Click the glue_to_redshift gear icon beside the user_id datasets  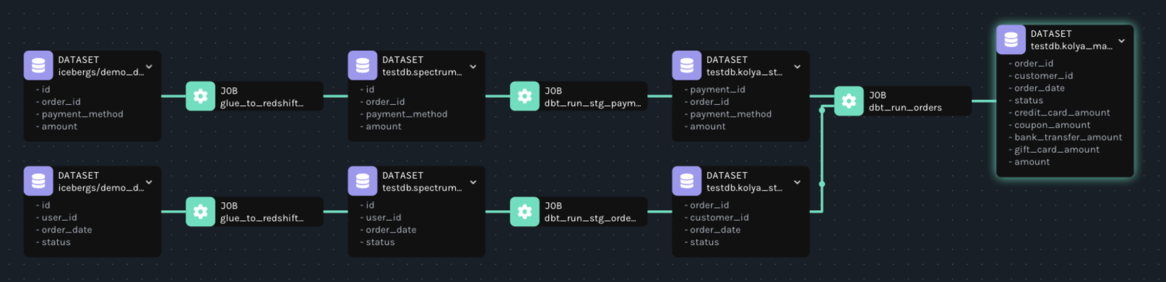point(200,212)
